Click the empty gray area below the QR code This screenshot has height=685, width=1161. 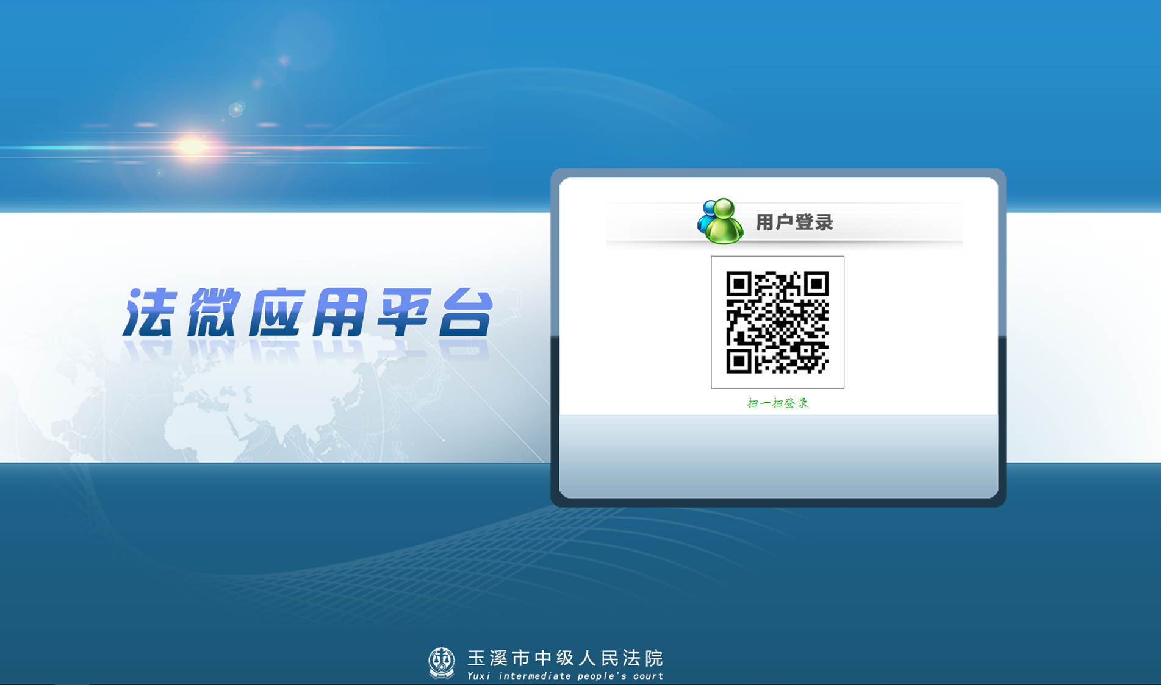pos(778,456)
